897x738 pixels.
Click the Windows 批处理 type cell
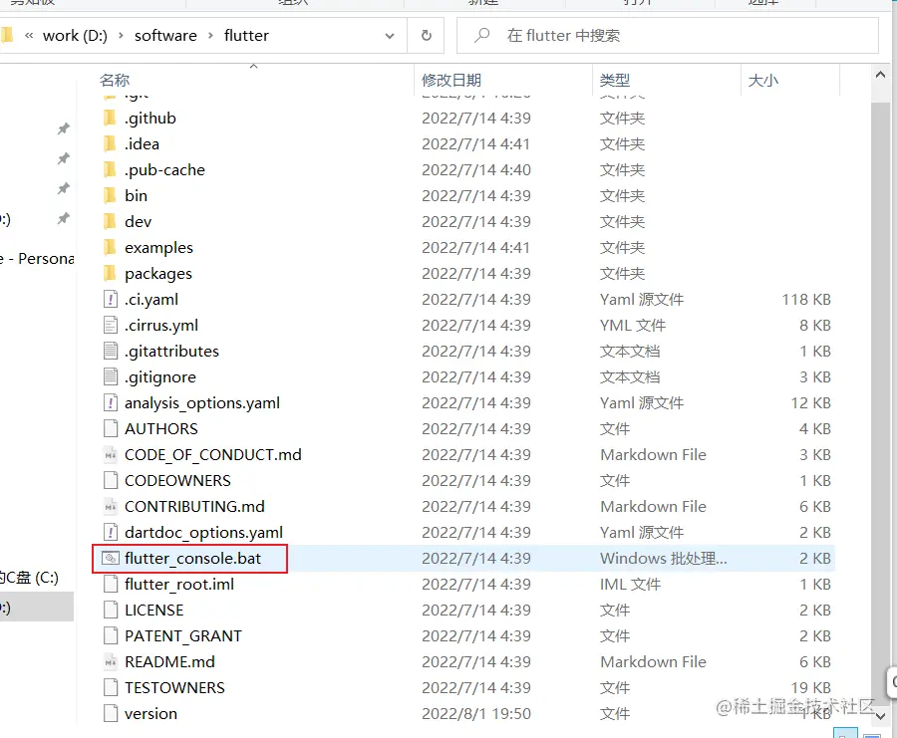[664, 558]
